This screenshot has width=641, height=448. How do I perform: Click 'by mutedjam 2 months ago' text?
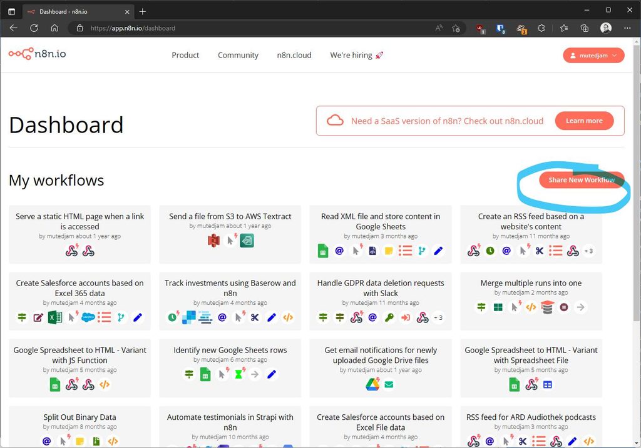(531, 292)
